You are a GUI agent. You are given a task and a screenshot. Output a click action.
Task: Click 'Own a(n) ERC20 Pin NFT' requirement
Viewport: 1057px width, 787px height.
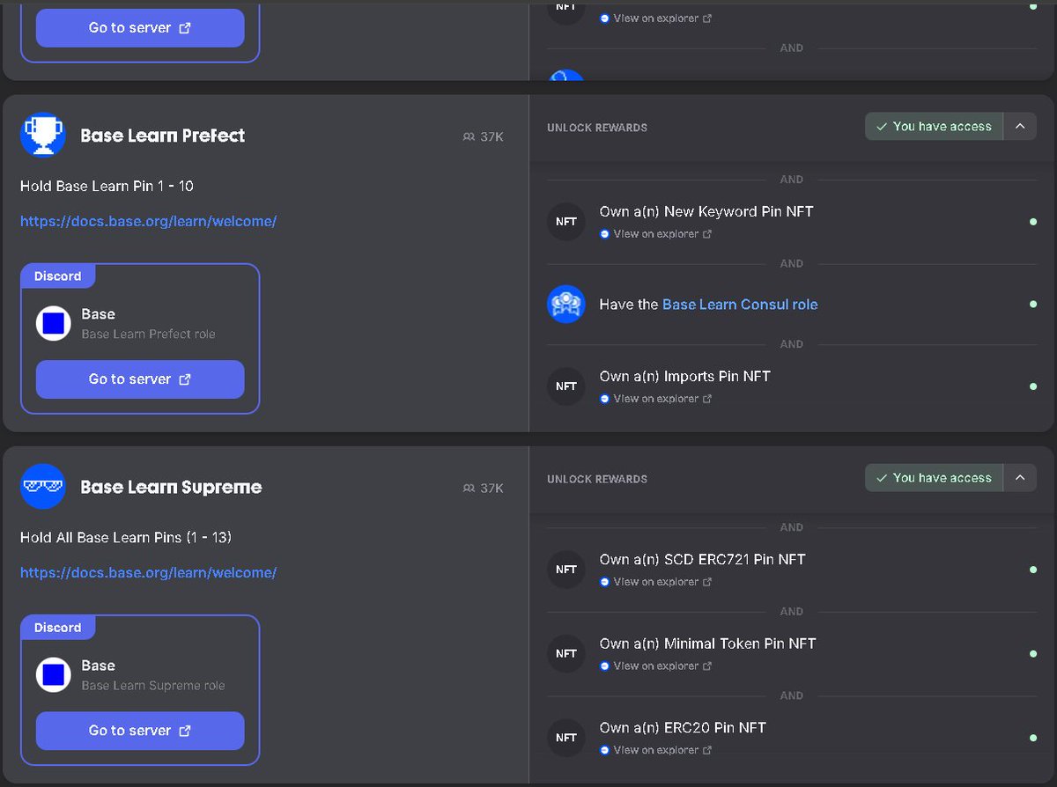683,727
